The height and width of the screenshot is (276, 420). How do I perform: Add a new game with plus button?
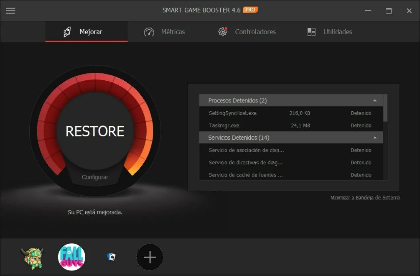[150, 257]
